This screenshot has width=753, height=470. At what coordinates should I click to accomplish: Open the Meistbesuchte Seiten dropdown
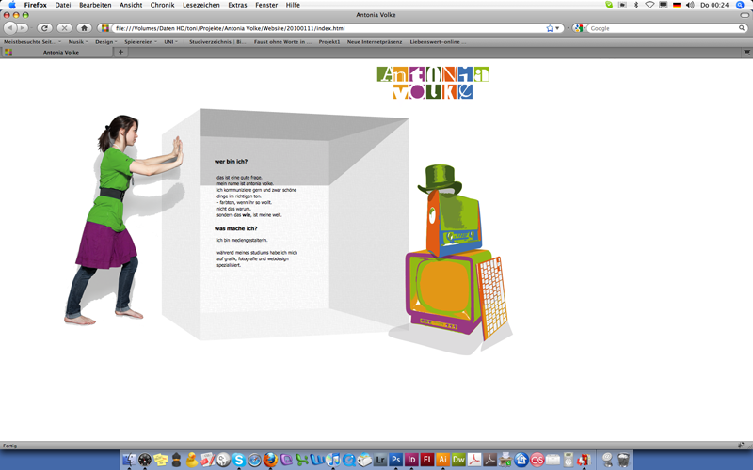coord(32,41)
